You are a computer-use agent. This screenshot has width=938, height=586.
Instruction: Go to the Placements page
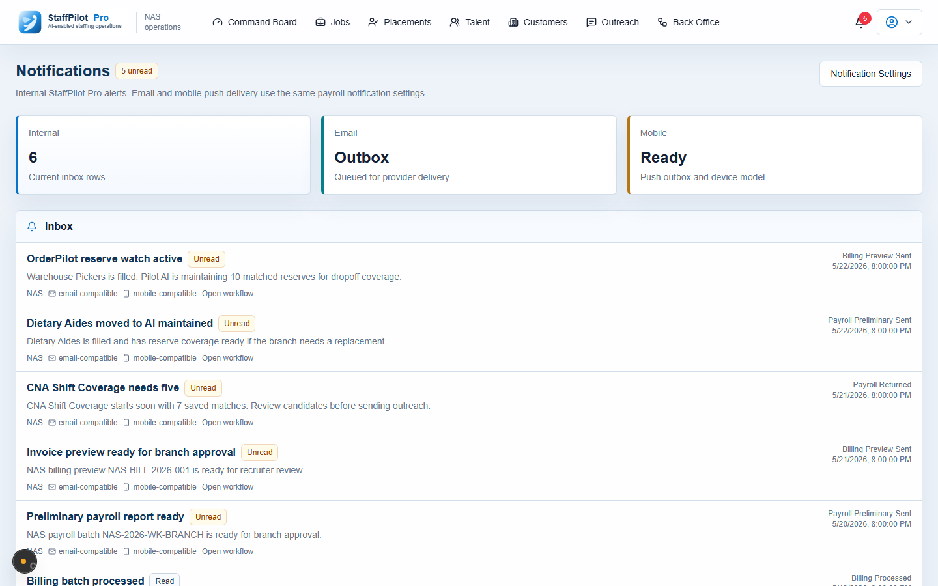coord(400,22)
